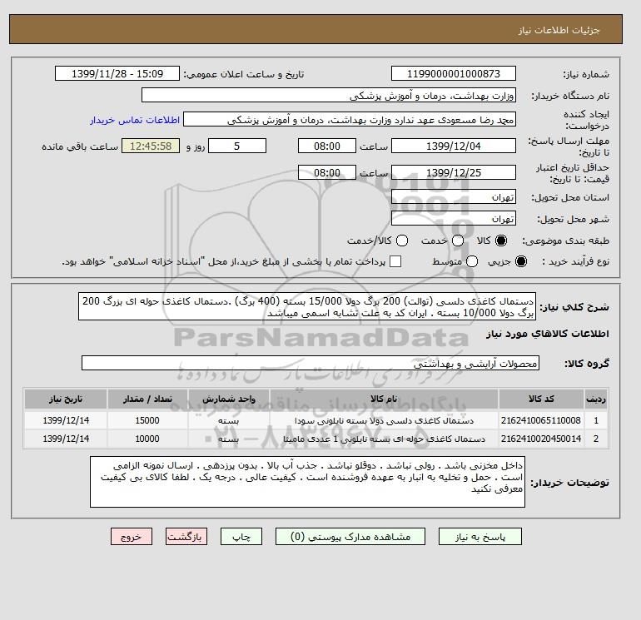
Task: Click the goods group field محصولات آرایشی و بهداشتی
Action: coord(311,363)
